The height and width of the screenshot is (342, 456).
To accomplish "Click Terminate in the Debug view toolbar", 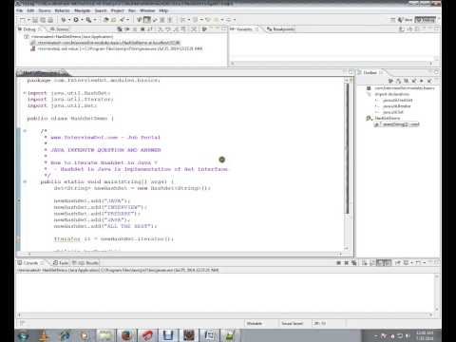I will pos(142,29).
